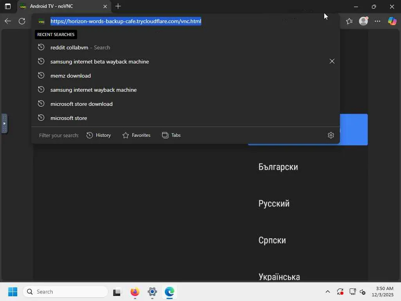Expand the noVNC control bar handle

coord(4,123)
